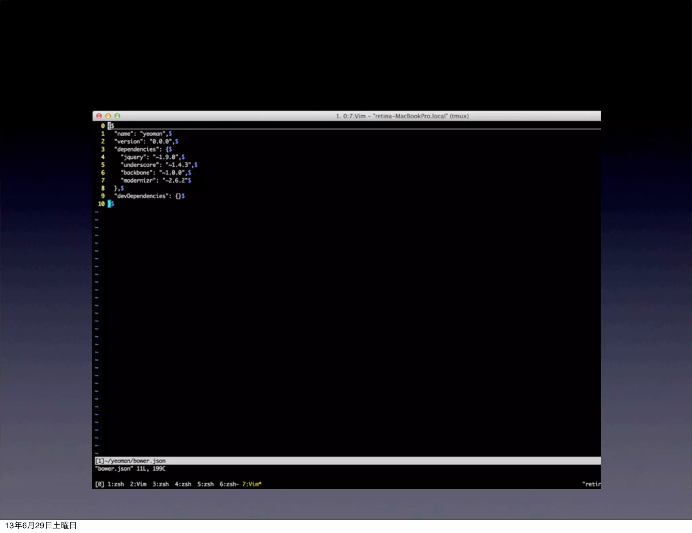The image size is (692, 533).
Task: Click the "modernizr" version string
Action: tap(175, 180)
